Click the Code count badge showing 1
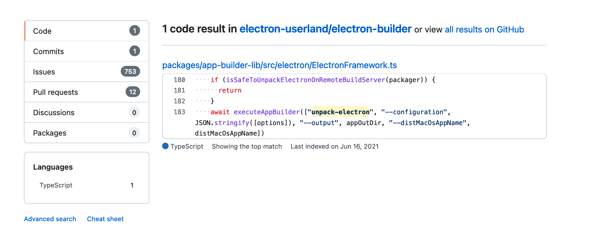The image size is (601, 232). pyautogui.click(x=134, y=31)
